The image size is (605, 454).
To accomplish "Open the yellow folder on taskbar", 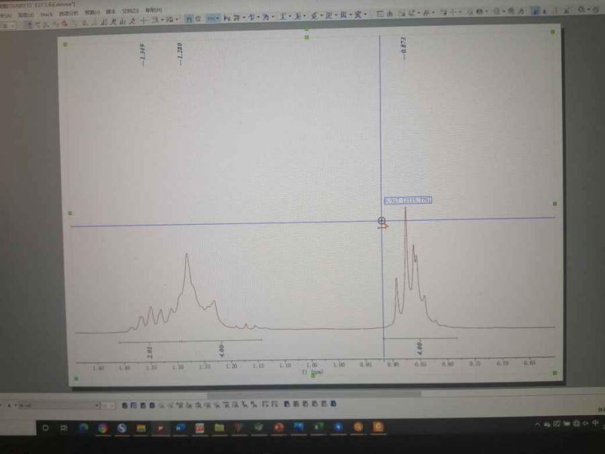I will [219, 427].
